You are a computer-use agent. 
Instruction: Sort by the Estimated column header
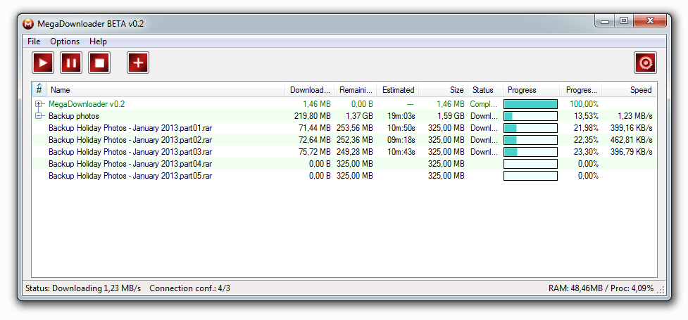(x=398, y=89)
